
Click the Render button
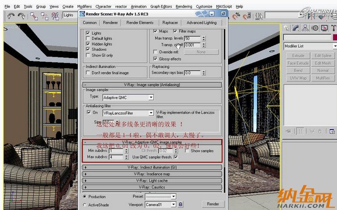pos(213,204)
